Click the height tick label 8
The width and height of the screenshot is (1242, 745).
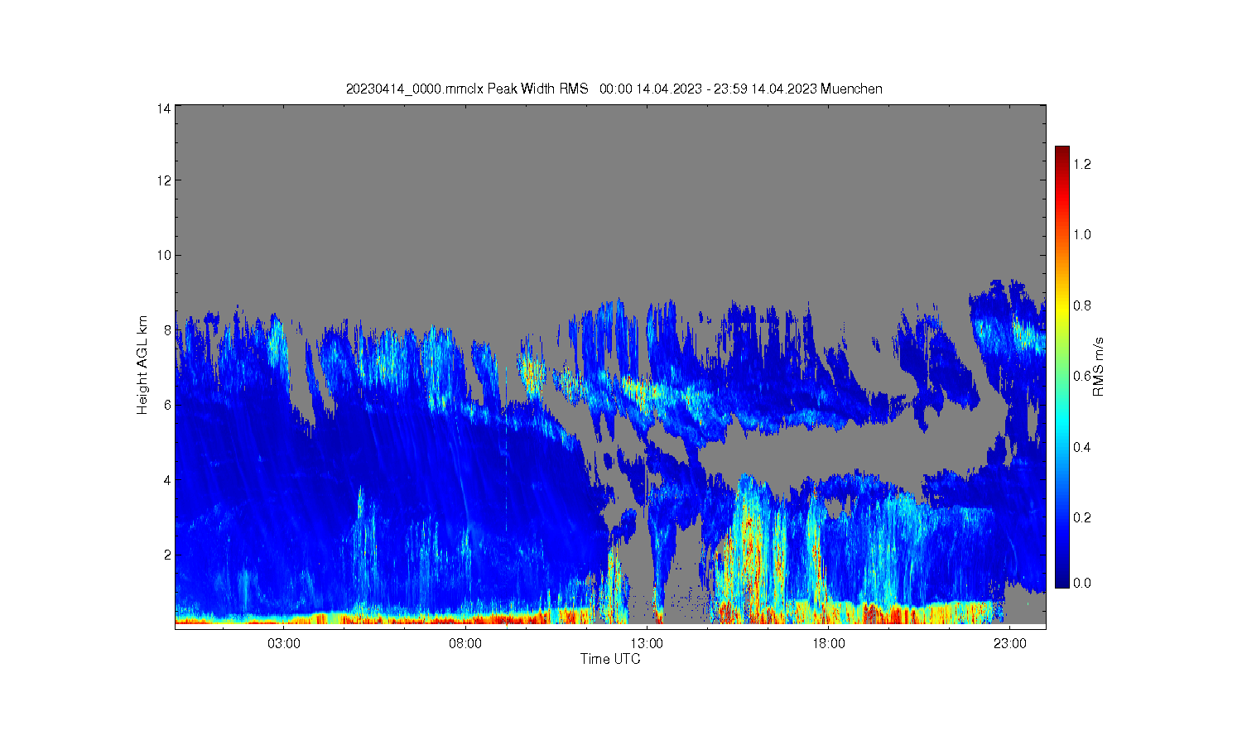(167, 329)
